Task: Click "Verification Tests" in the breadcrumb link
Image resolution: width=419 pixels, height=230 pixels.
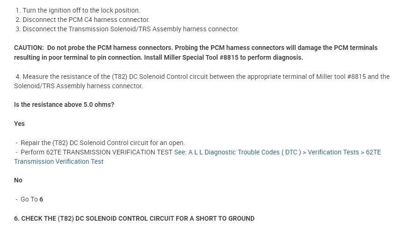Action: (x=333, y=152)
